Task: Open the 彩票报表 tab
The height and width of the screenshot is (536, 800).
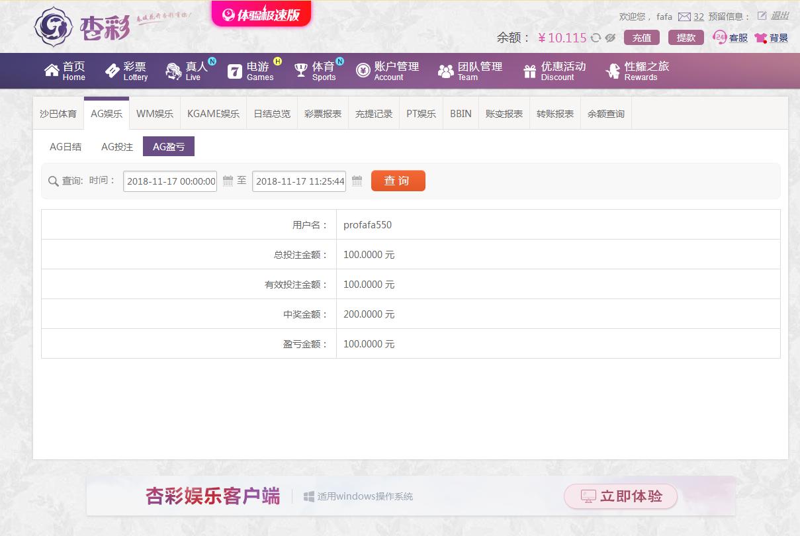Action: [323, 113]
